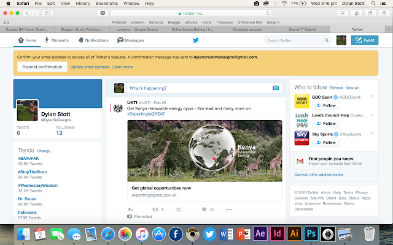This screenshot has height=245, width=393.
Task: Launch Photoshop from the Dock
Action: 311,234
